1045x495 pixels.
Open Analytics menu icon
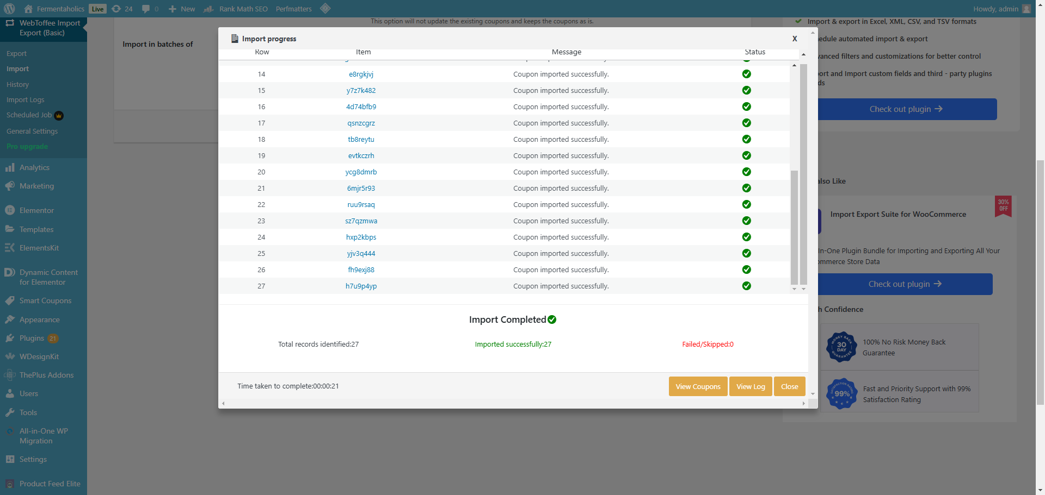tap(10, 167)
